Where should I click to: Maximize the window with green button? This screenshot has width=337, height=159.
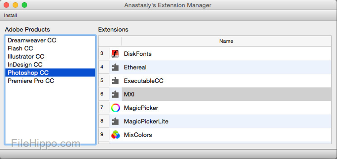[24, 5]
